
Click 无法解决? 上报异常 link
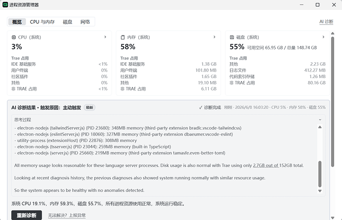click(x=67, y=216)
